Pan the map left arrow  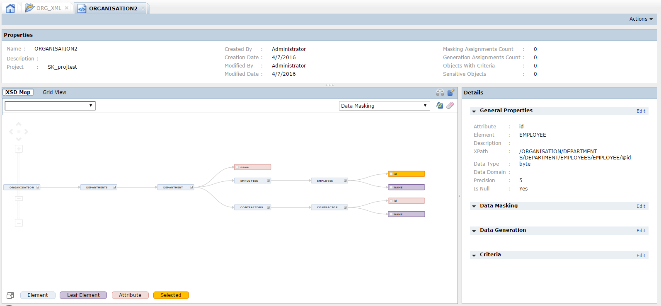11,132
